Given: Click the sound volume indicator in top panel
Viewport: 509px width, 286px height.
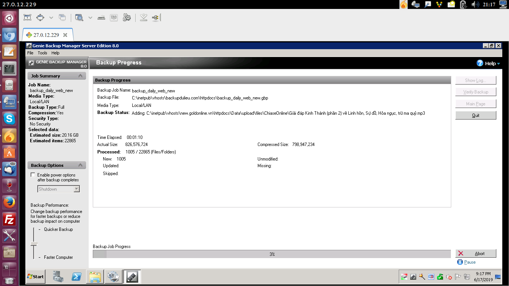Looking at the screenshot, I should (475, 4).
